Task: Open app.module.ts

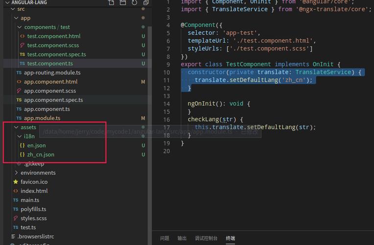Action: pos(42,118)
